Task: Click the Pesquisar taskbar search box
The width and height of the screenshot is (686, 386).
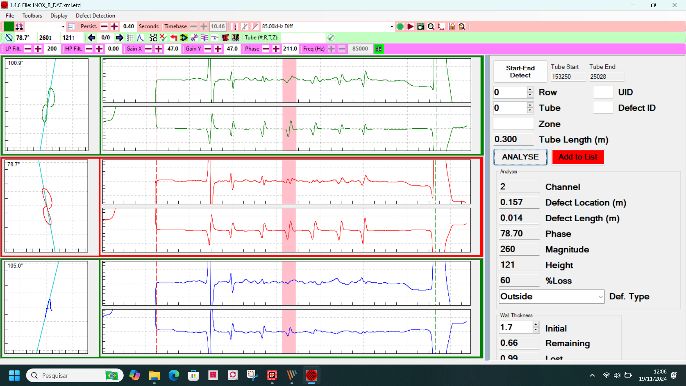Action: [x=75, y=375]
